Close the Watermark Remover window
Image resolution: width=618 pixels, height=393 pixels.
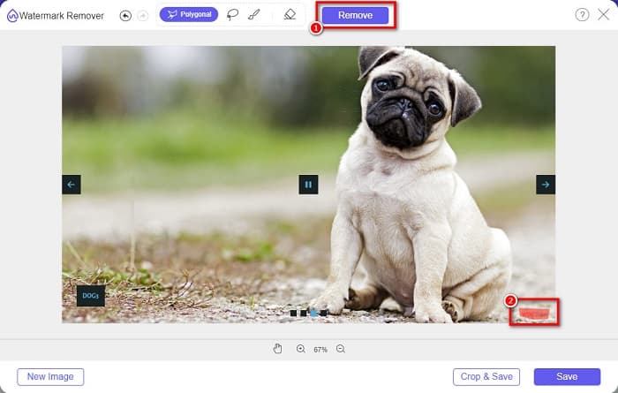(603, 15)
